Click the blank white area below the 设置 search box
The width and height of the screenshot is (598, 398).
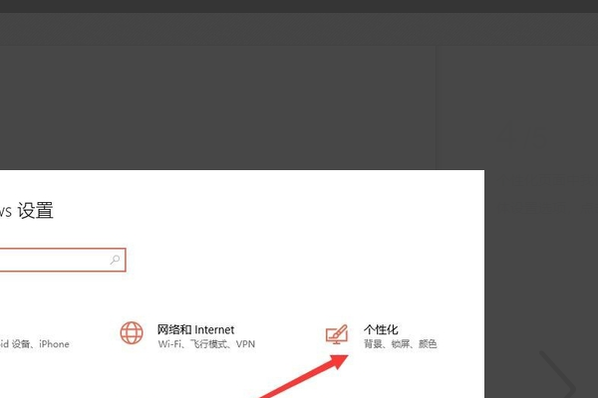click(x=229, y=296)
